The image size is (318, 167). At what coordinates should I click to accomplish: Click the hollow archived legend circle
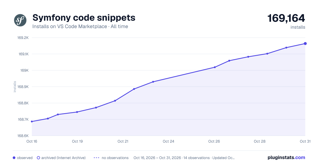pyautogui.click(x=38, y=158)
